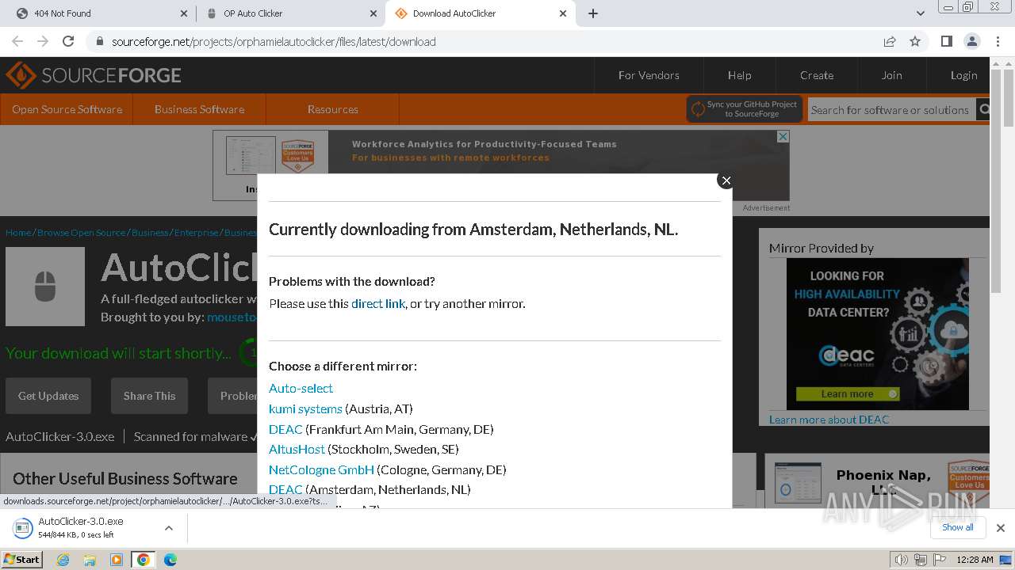Click Browse Open Source breadcrumb
1015x570 pixels.
(x=81, y=233)
